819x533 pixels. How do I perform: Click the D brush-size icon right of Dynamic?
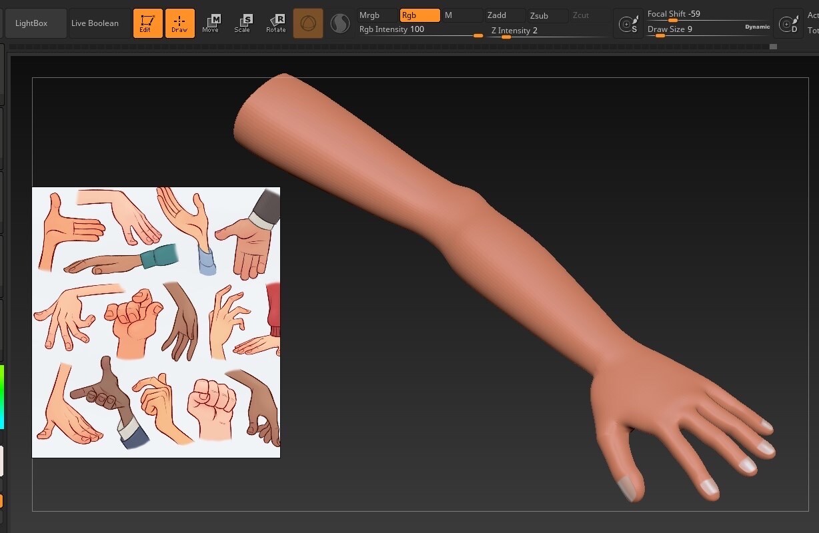[788, 23]
